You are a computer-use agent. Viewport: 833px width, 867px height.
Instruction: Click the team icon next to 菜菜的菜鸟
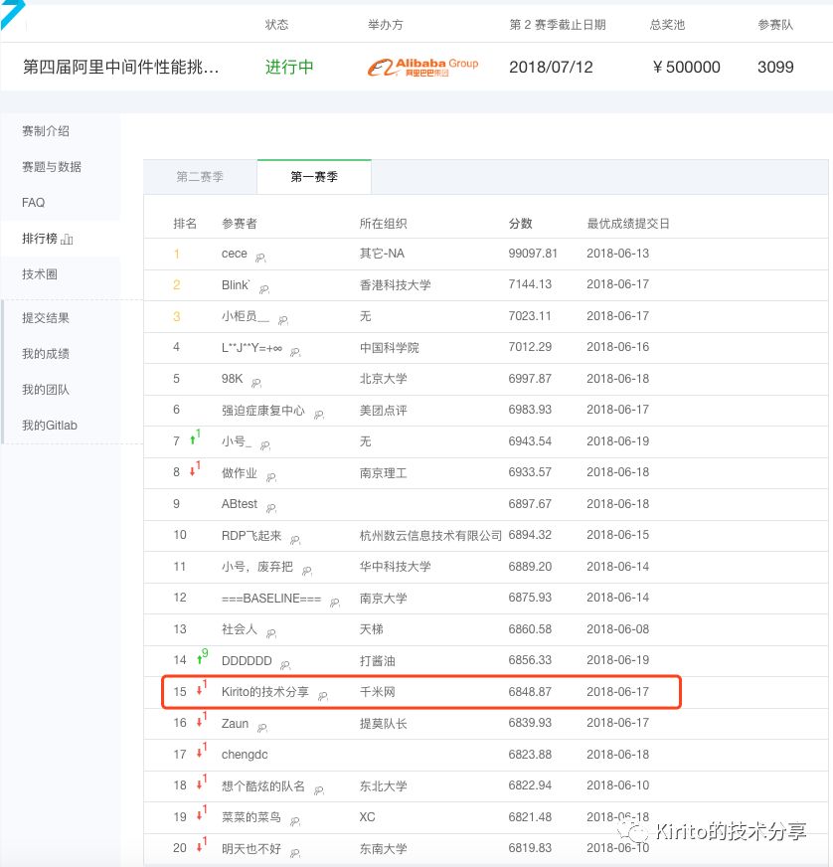point(295,822)
